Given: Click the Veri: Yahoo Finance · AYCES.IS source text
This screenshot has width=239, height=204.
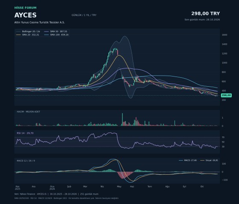Looking at the screenshot, I should point(30,194).
